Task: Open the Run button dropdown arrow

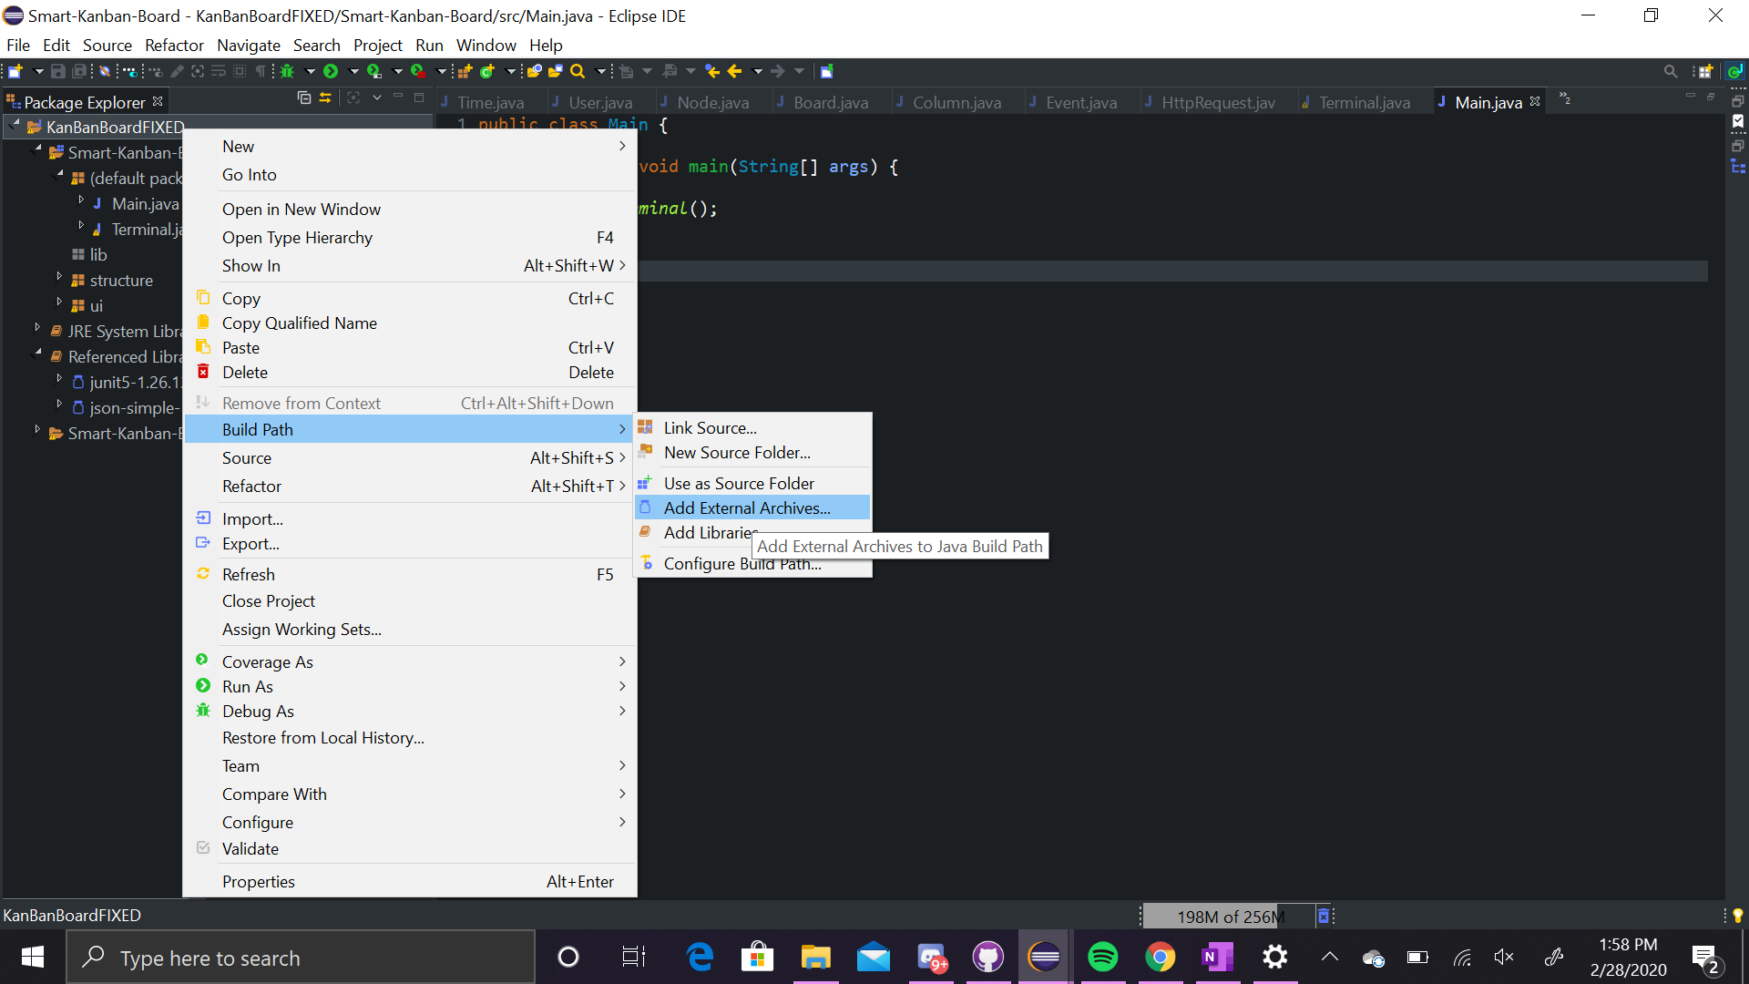Action: (353, 71)
